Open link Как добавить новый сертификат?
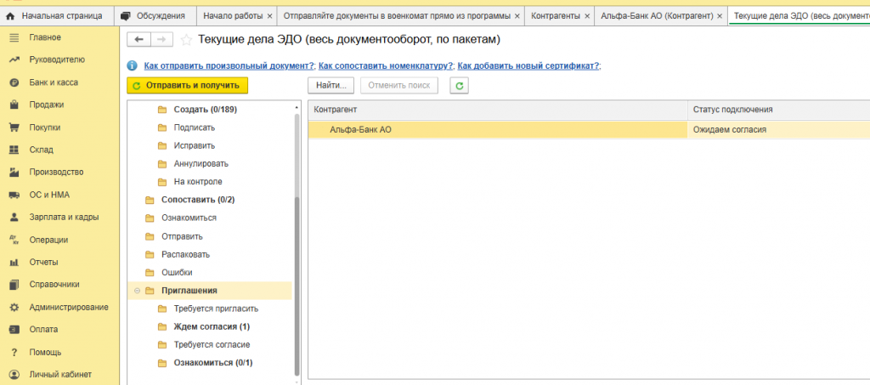The image size is (870, 385). tap(528, 65)
